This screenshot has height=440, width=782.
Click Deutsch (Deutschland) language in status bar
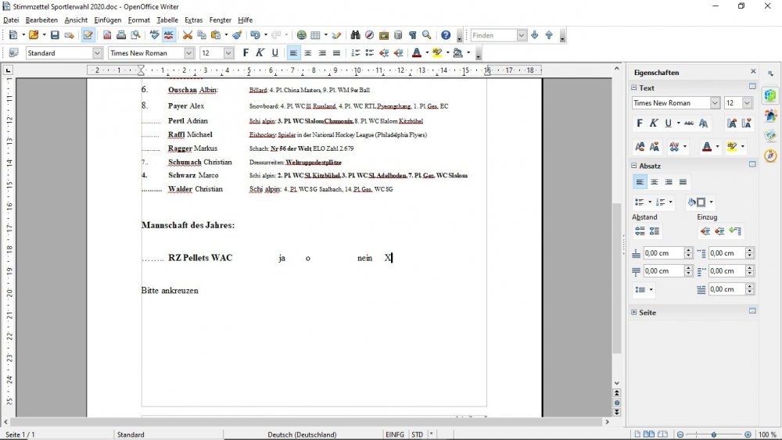[302, 435]
